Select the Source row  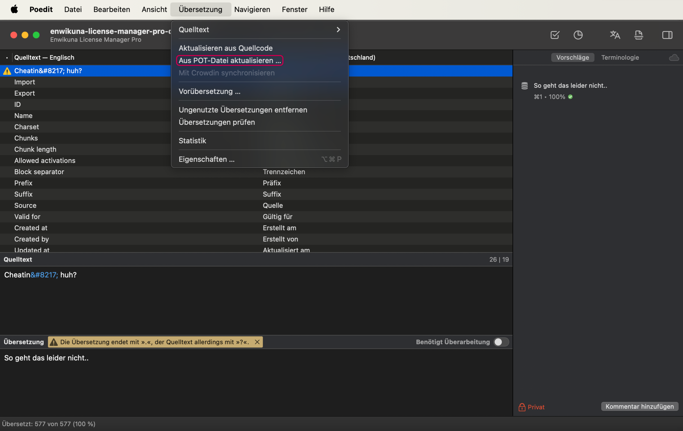point(256,206)
